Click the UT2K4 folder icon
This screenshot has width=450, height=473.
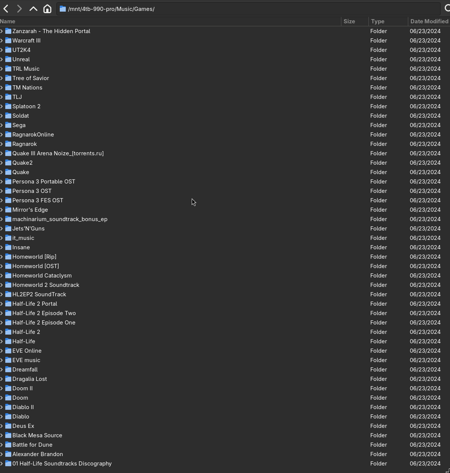8,50
